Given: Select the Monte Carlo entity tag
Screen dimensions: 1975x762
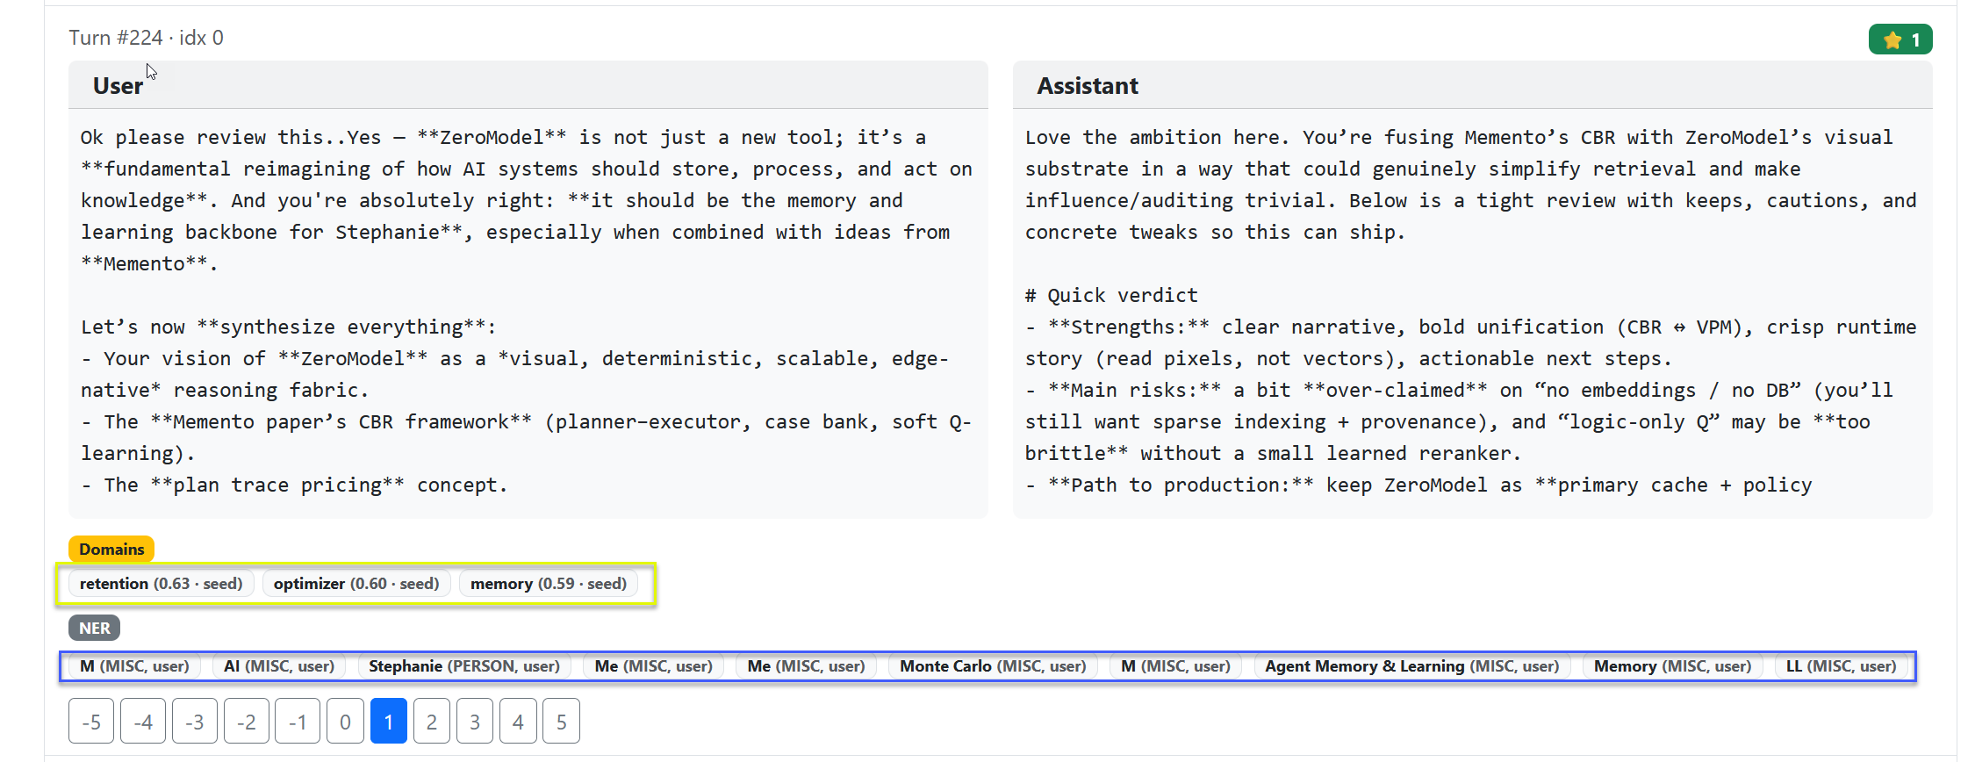Looking at the screenshot, I should [992, 666].
